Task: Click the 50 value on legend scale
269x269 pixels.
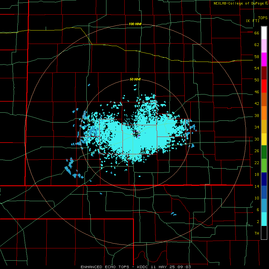Action: click(x=257, y=80)
